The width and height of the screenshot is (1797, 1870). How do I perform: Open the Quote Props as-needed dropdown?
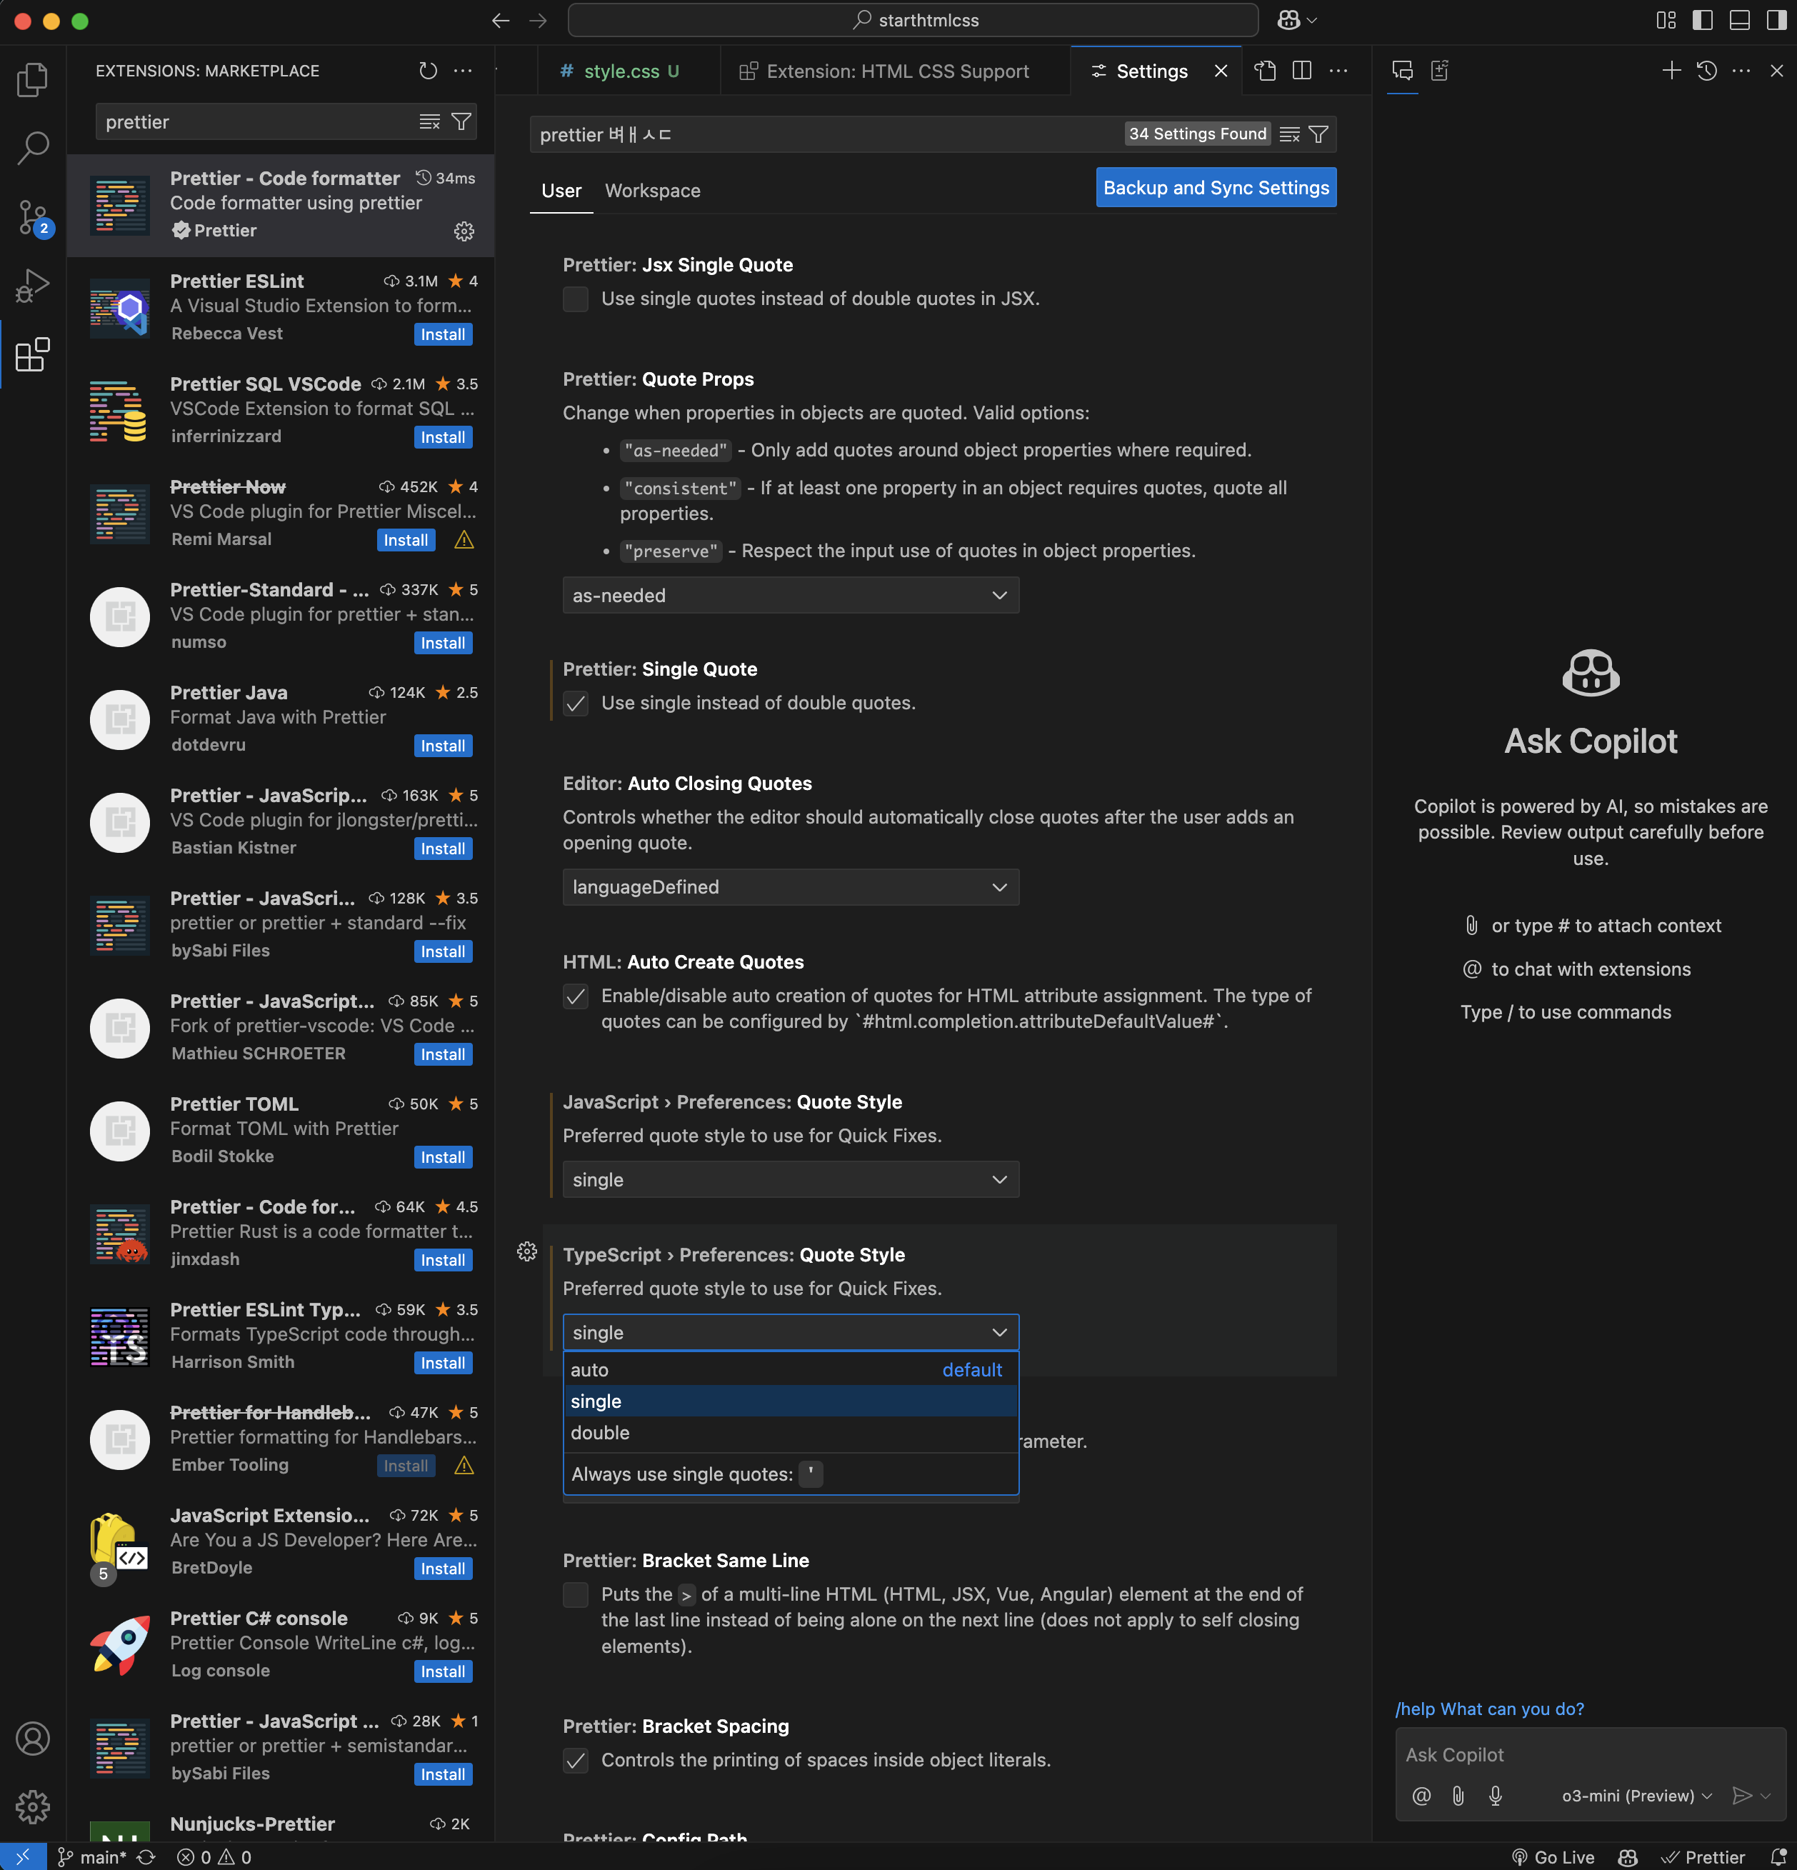click(790, 595)
